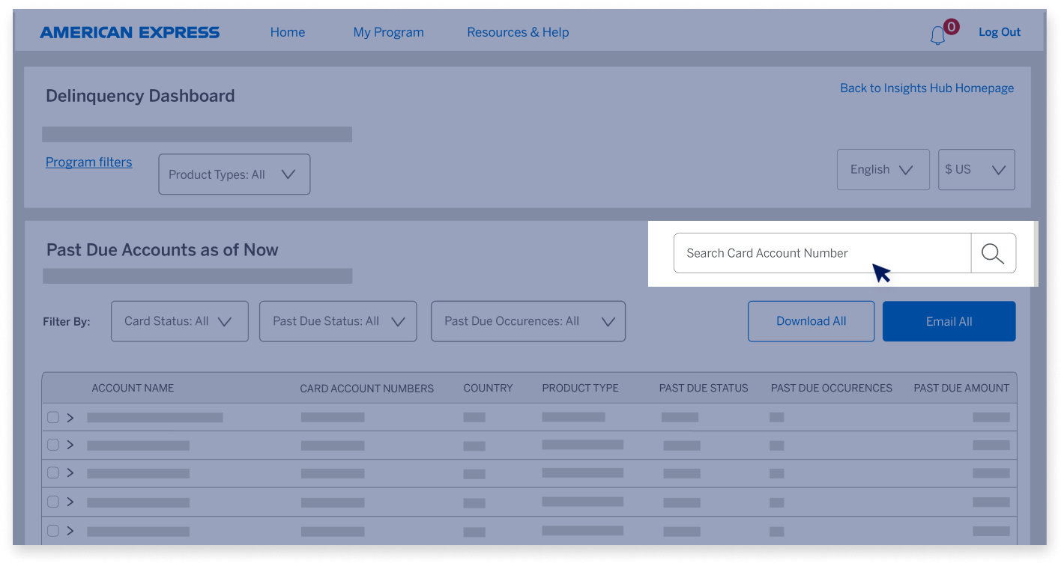Screen dimensions: 1064x566
Task: Click the Email All button
Action: 949,321
